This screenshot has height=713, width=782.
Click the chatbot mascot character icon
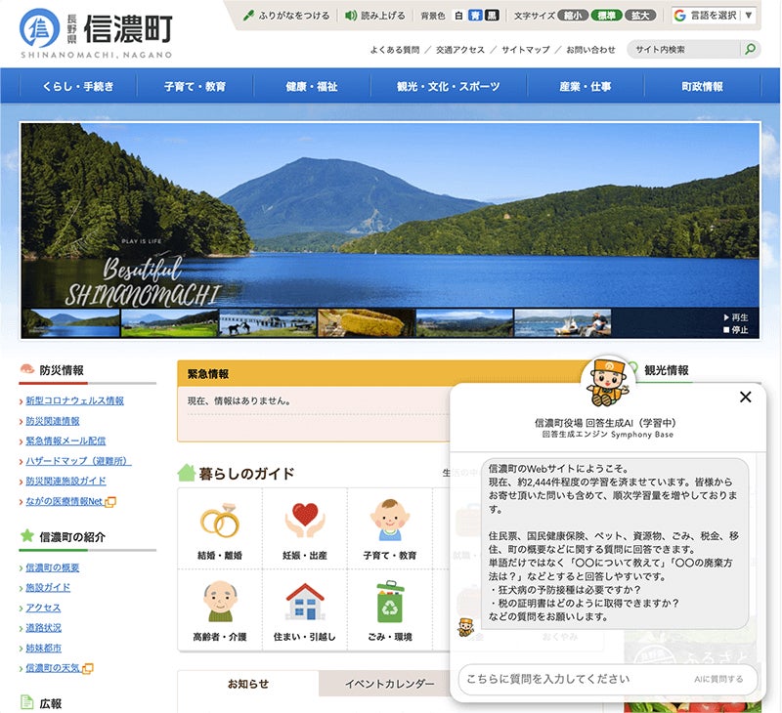pyautogui.click(x=608, y=383)
